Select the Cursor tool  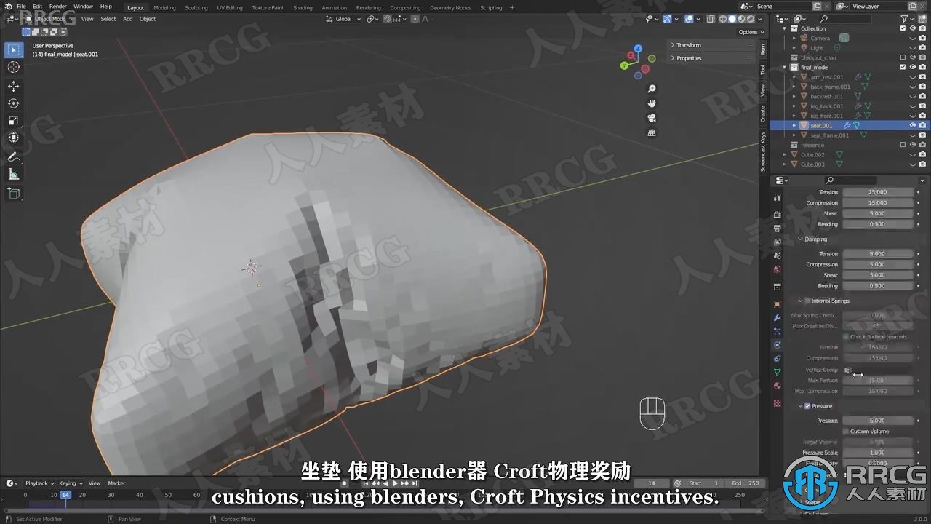coord(13,67)
